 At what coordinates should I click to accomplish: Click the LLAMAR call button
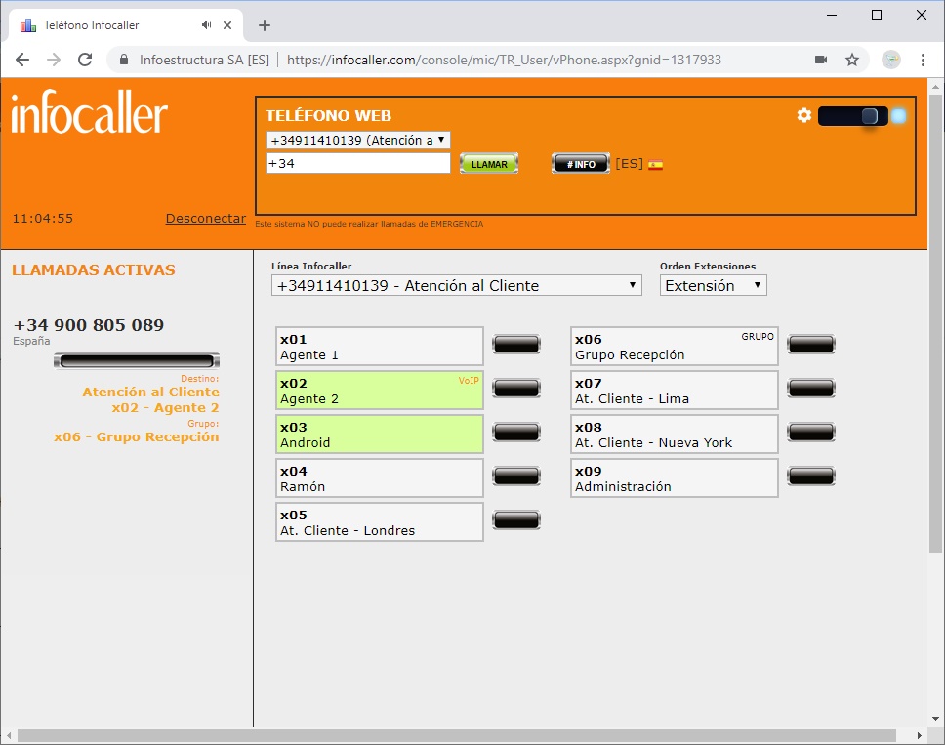(x=489, y=164)
